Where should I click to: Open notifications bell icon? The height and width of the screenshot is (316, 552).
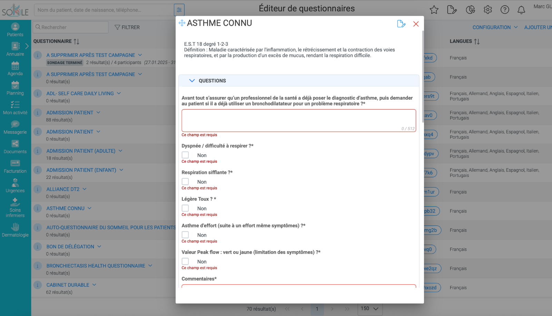click(x=521, y=10)
